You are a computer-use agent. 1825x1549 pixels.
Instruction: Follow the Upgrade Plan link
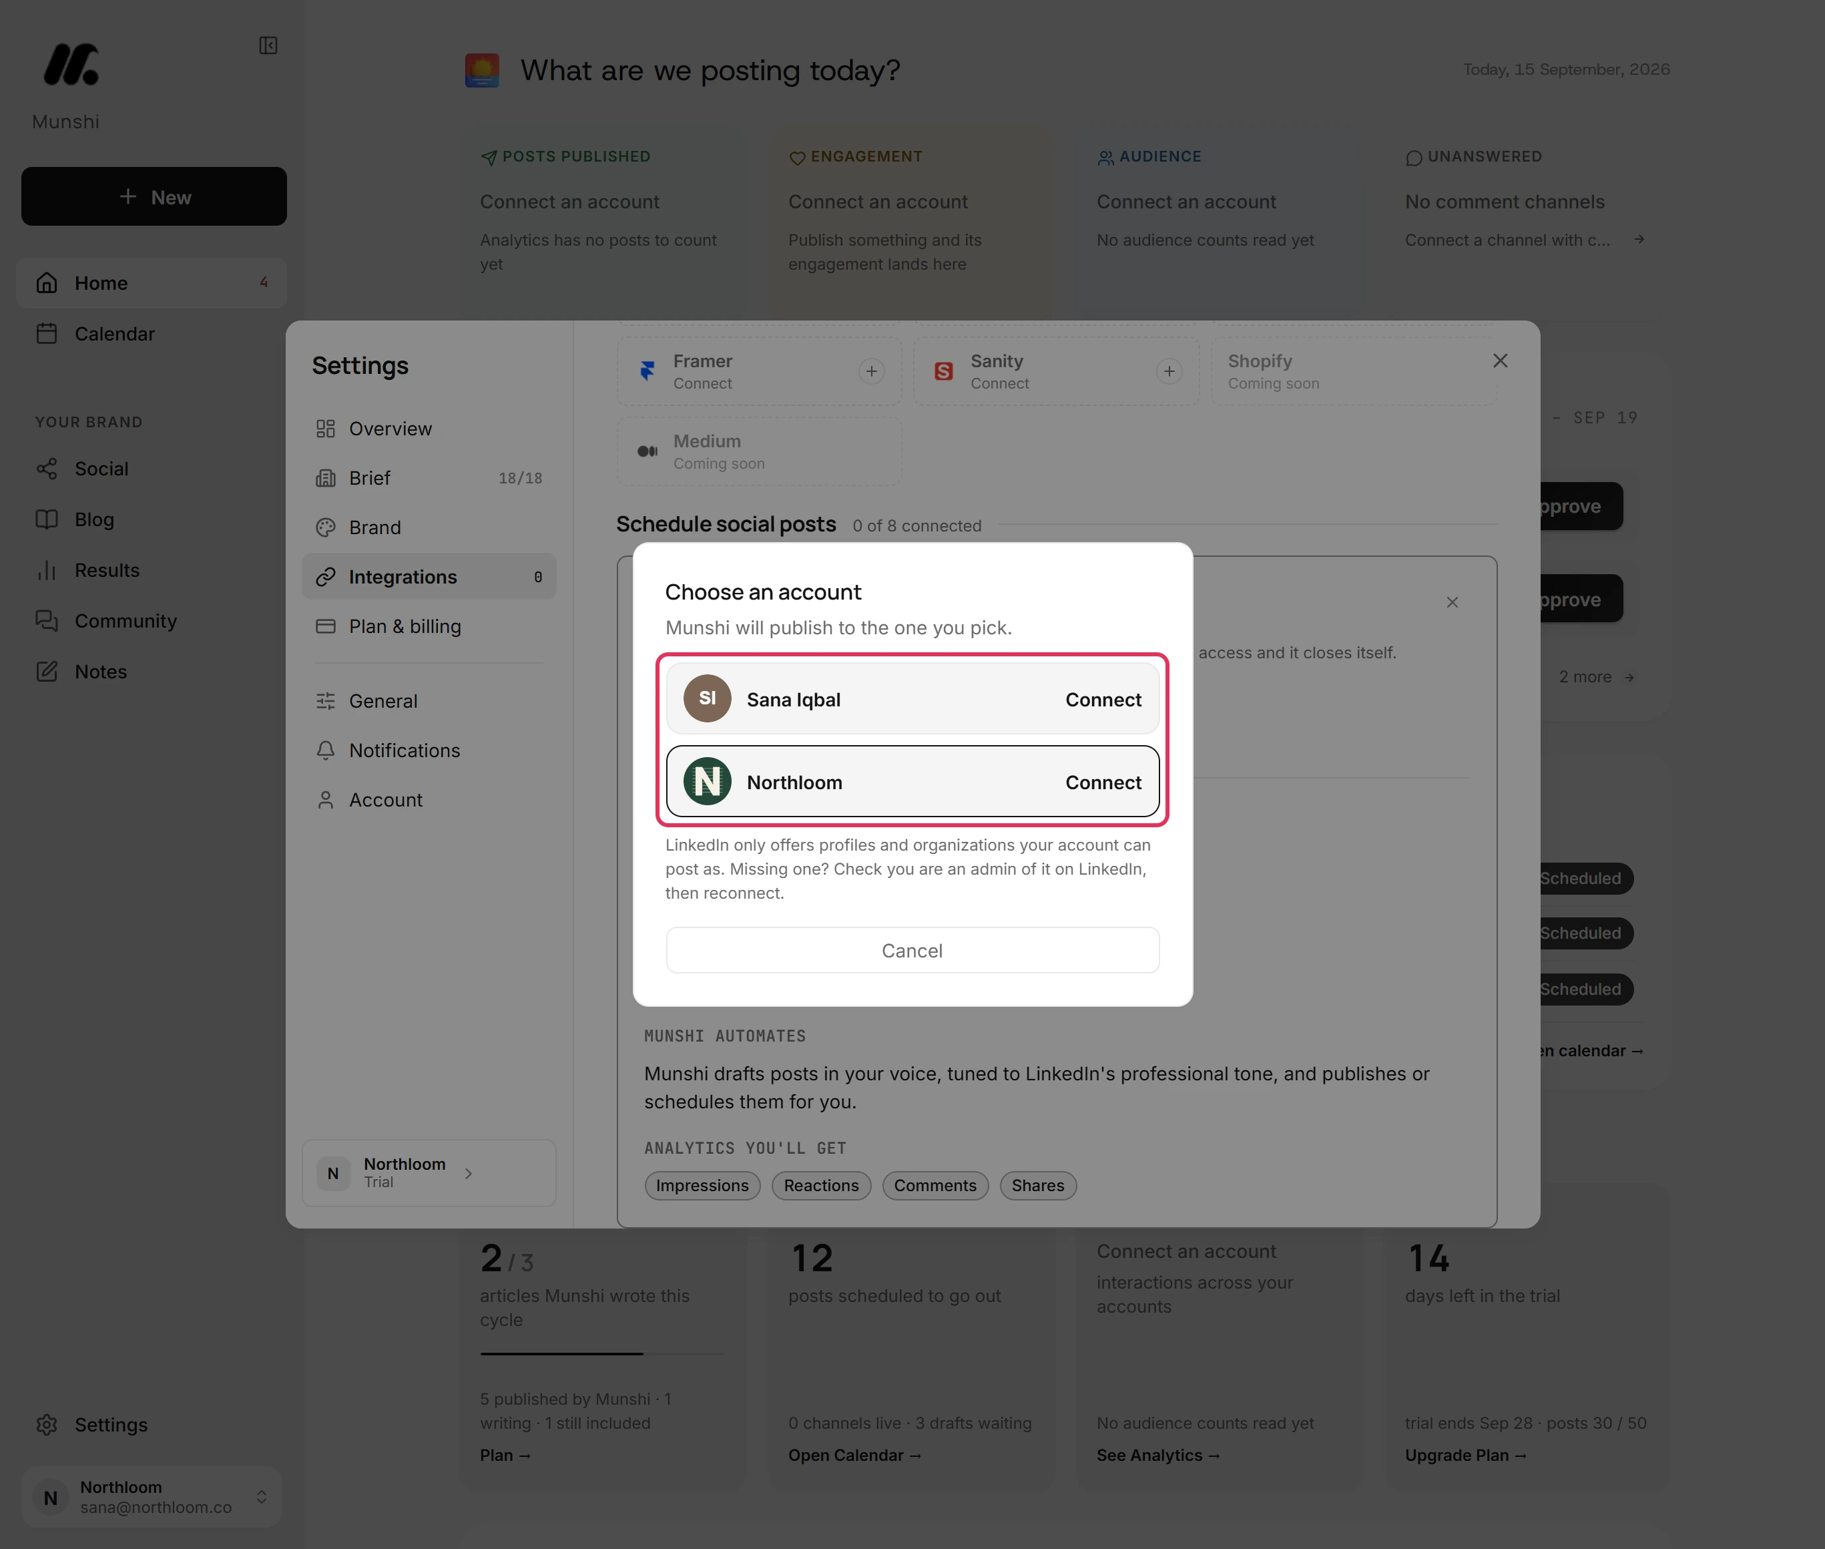coord(1465,1455)
